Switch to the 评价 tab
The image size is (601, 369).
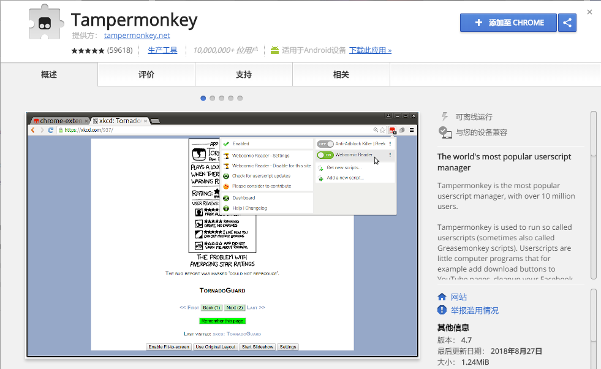(146, 74)
